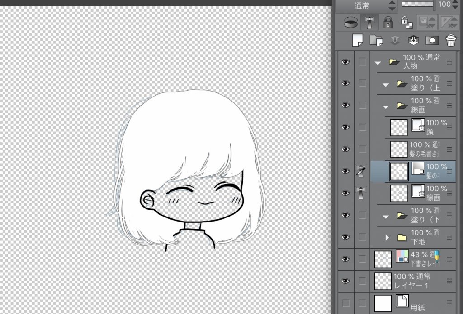Click the 髪の毛書き layer thumbnail

point(399,149)
